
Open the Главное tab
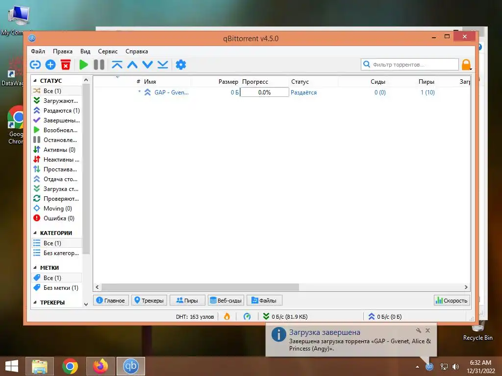click(111, 301)
